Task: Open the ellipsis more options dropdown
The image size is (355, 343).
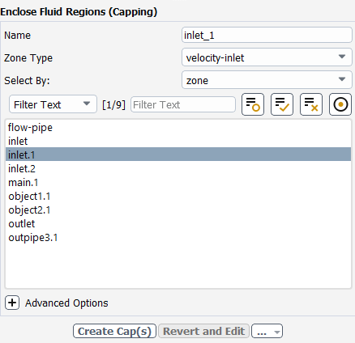Action: click(267, 331)
